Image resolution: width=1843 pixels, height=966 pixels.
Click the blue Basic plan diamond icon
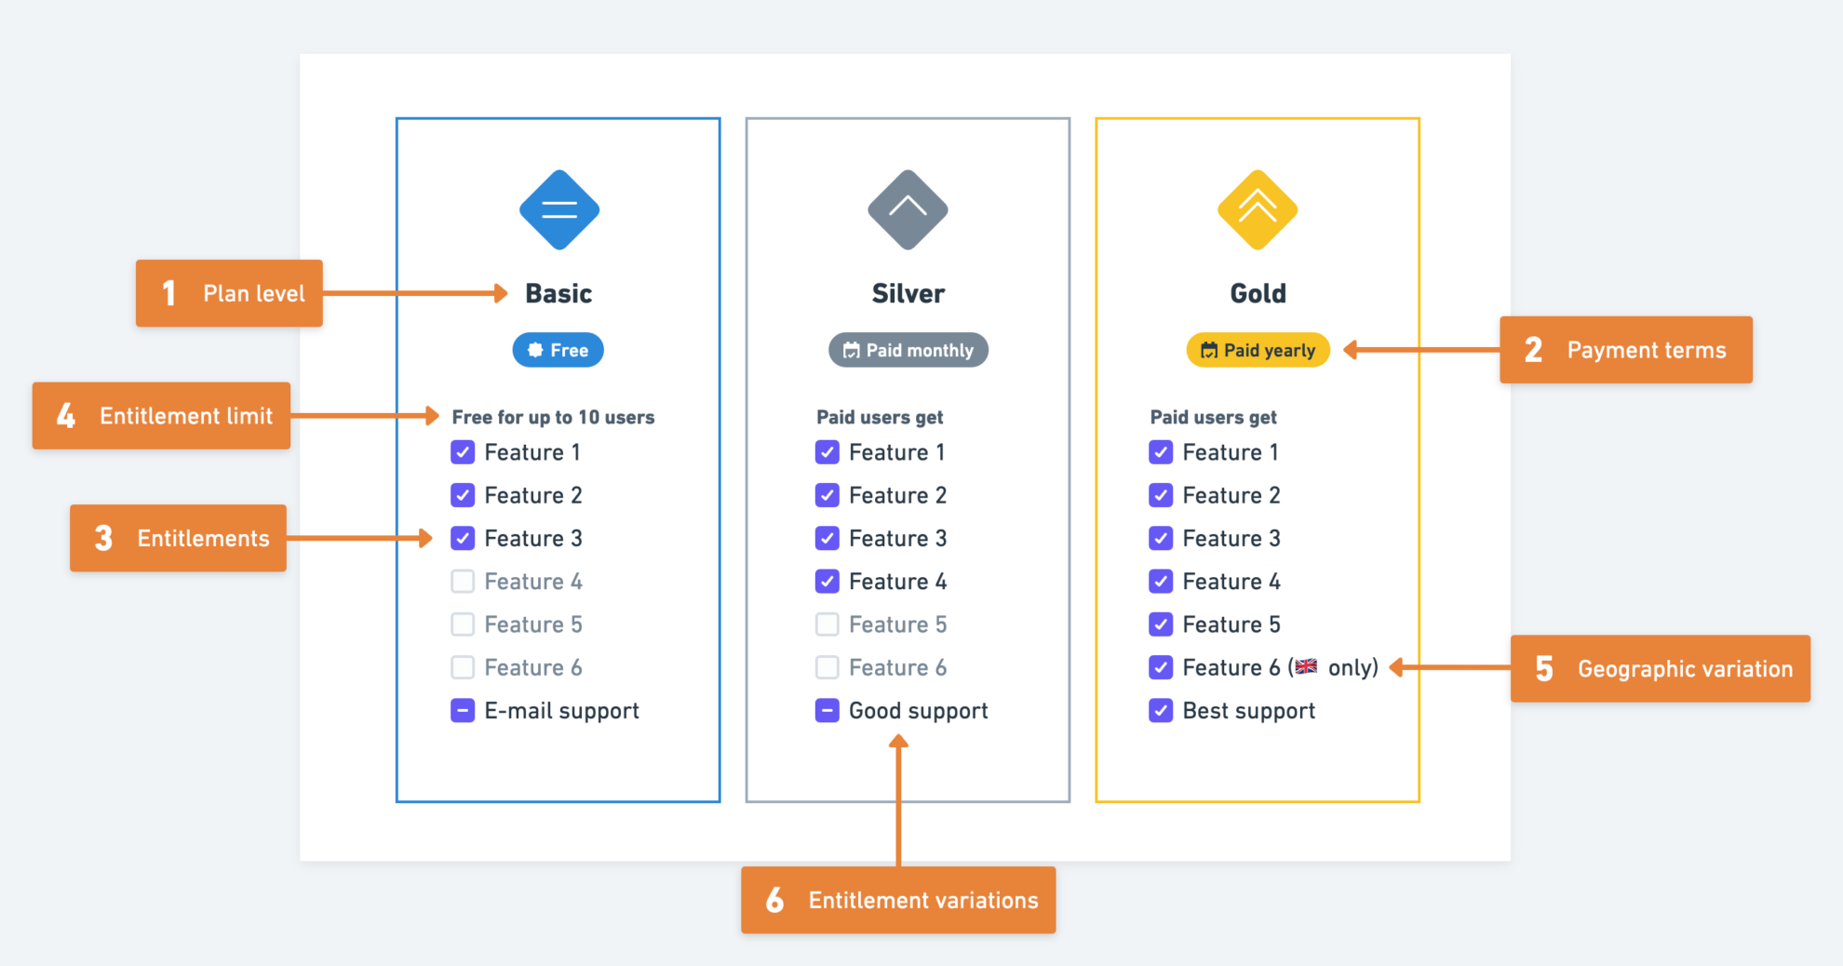558,209
